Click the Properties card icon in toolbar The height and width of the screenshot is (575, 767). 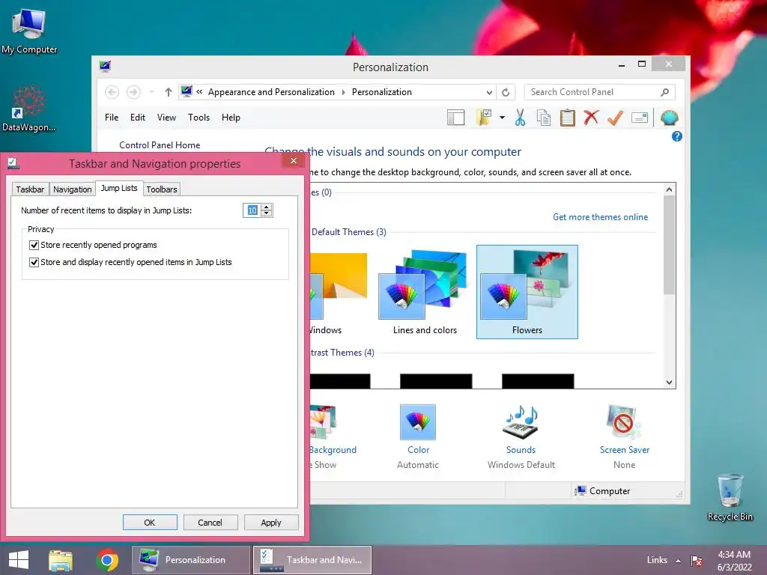pos(640,118)
